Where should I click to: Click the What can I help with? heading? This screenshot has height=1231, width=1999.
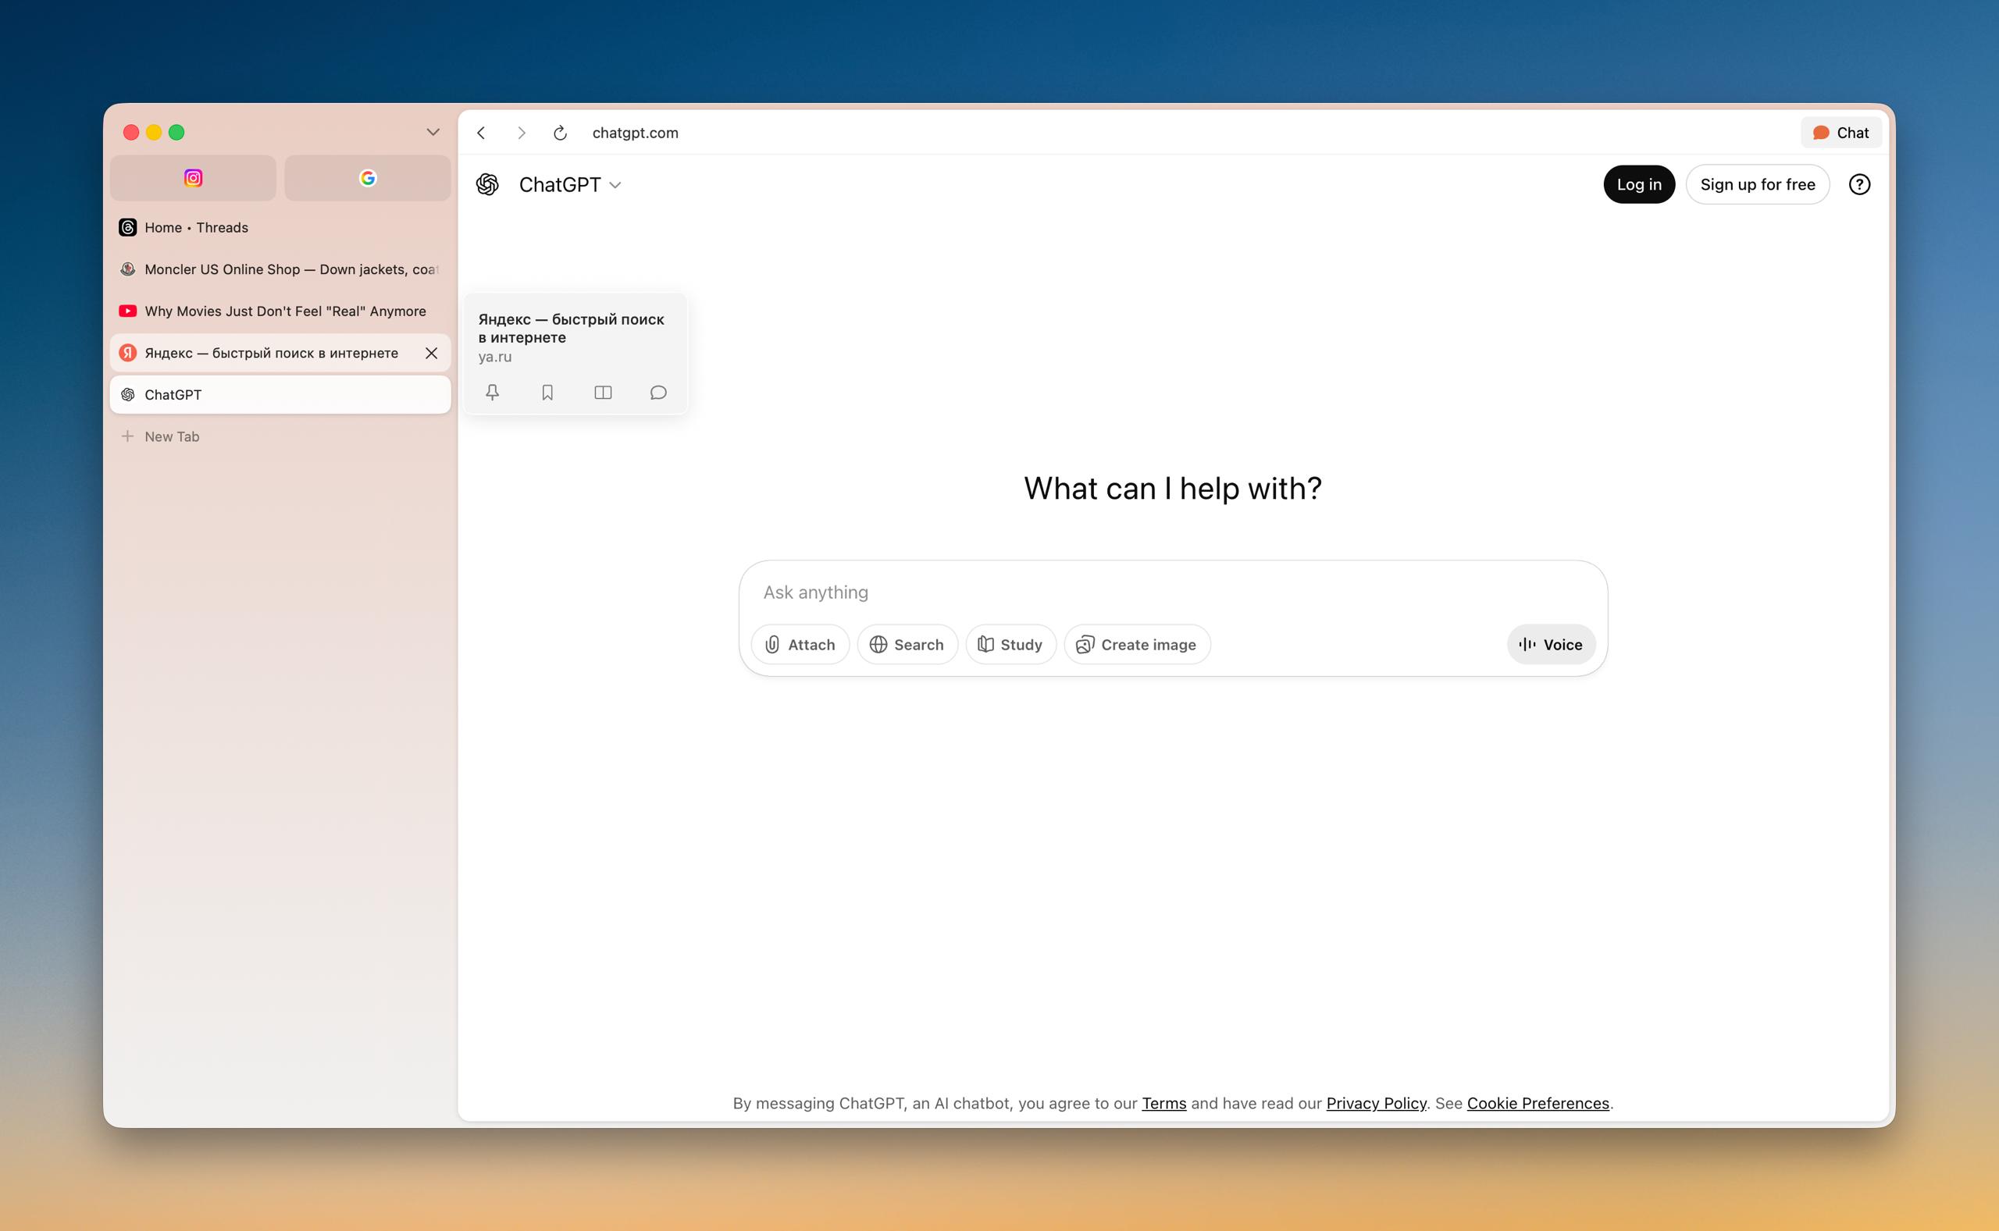1173,489
